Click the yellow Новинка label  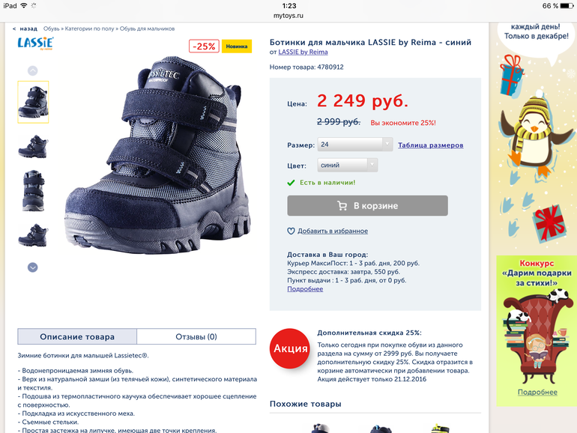click(237, 46)
